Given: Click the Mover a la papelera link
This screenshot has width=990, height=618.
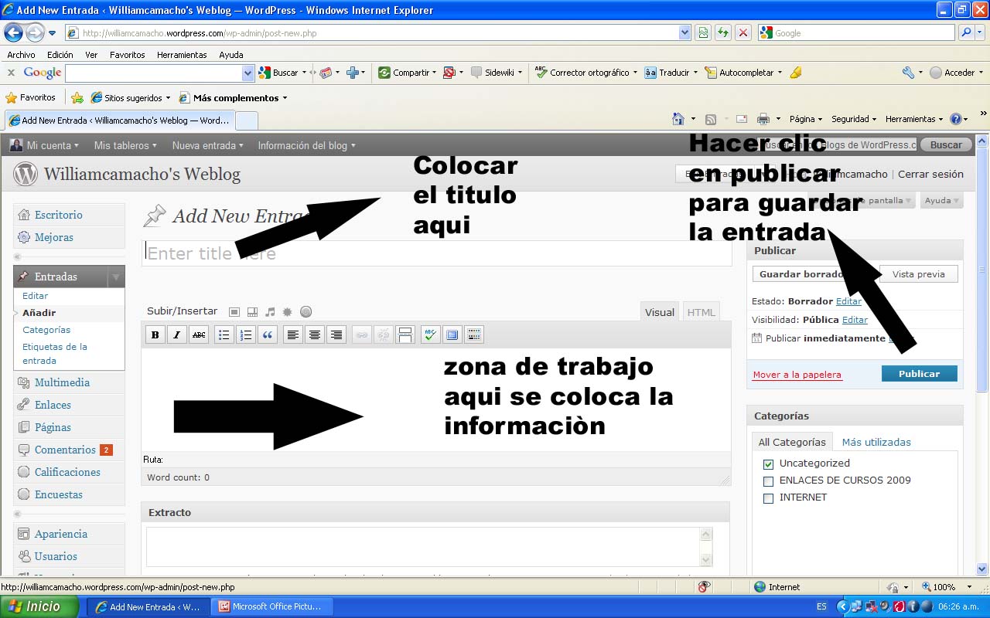Looking at the screenshot, I should 797,375.
